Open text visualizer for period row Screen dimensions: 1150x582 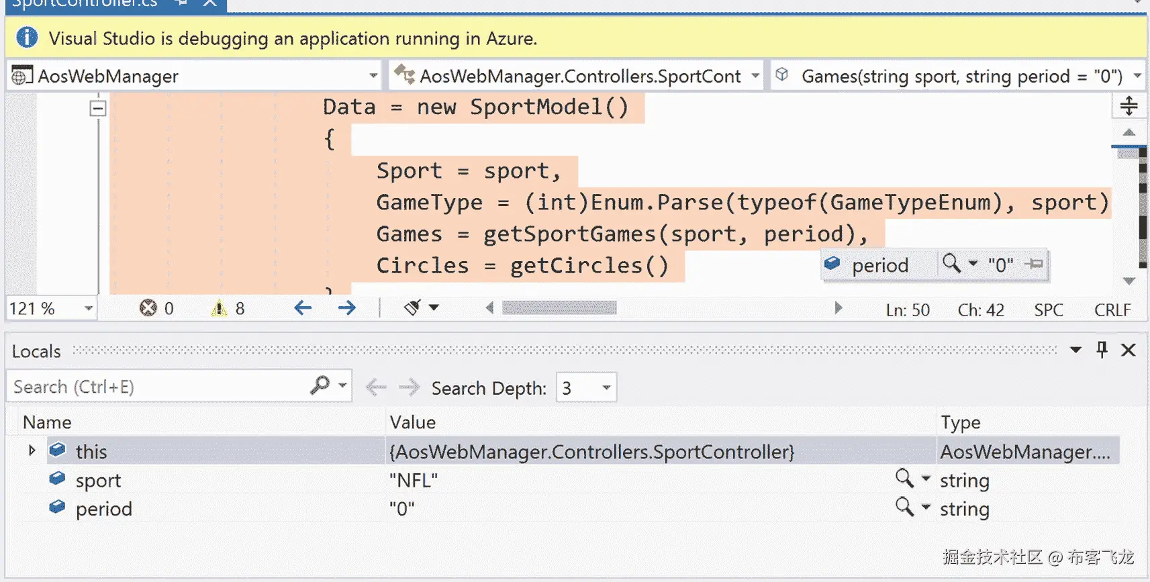[x=904, y=506]
